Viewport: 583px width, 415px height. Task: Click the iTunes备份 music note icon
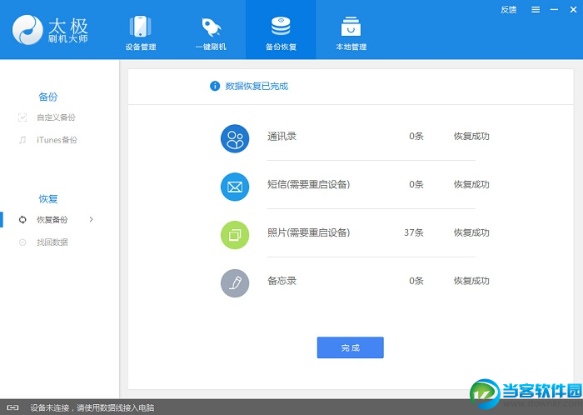tap(22, 140)
